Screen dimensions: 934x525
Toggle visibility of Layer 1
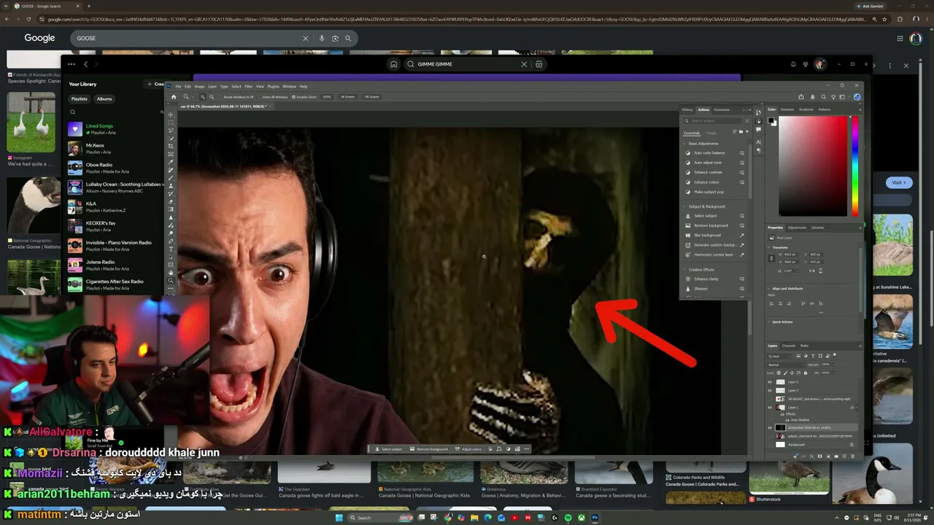770,408
